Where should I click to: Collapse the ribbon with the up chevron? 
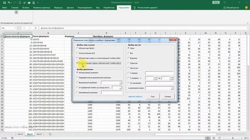tap(248, 23)
